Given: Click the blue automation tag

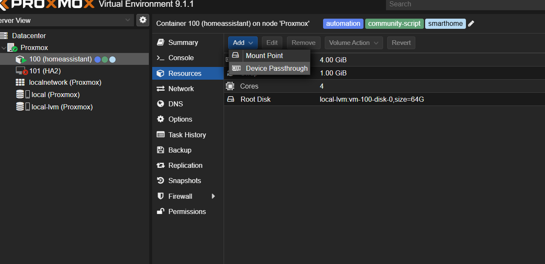Looking at the screenshot, I should point(343,24).
